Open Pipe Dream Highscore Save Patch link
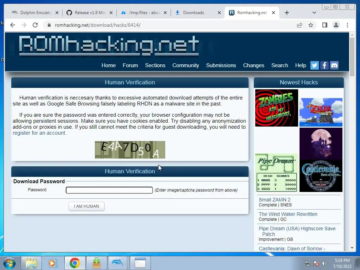The height and width of the screenshot is (270, 360). (297, 231)
